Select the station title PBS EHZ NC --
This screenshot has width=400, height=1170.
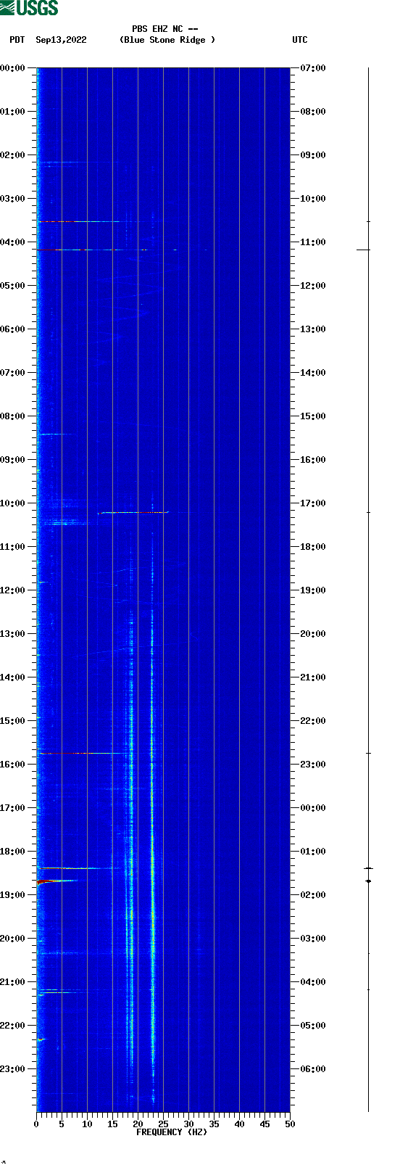(165, 29)
